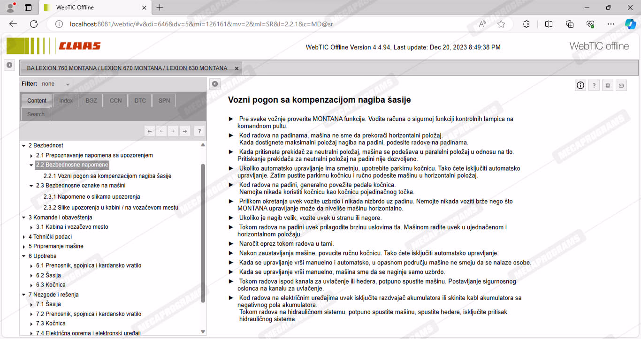Expand 5 Pripremanje mašine section

(24, 247)
